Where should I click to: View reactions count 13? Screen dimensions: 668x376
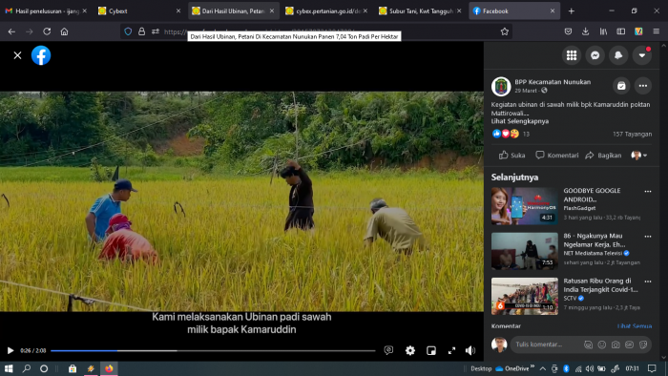(x=526, y=135)
